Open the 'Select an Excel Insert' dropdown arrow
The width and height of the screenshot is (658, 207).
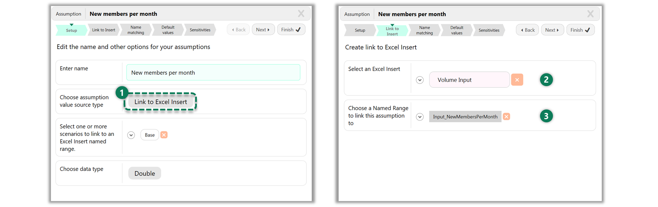click(420, 80)
